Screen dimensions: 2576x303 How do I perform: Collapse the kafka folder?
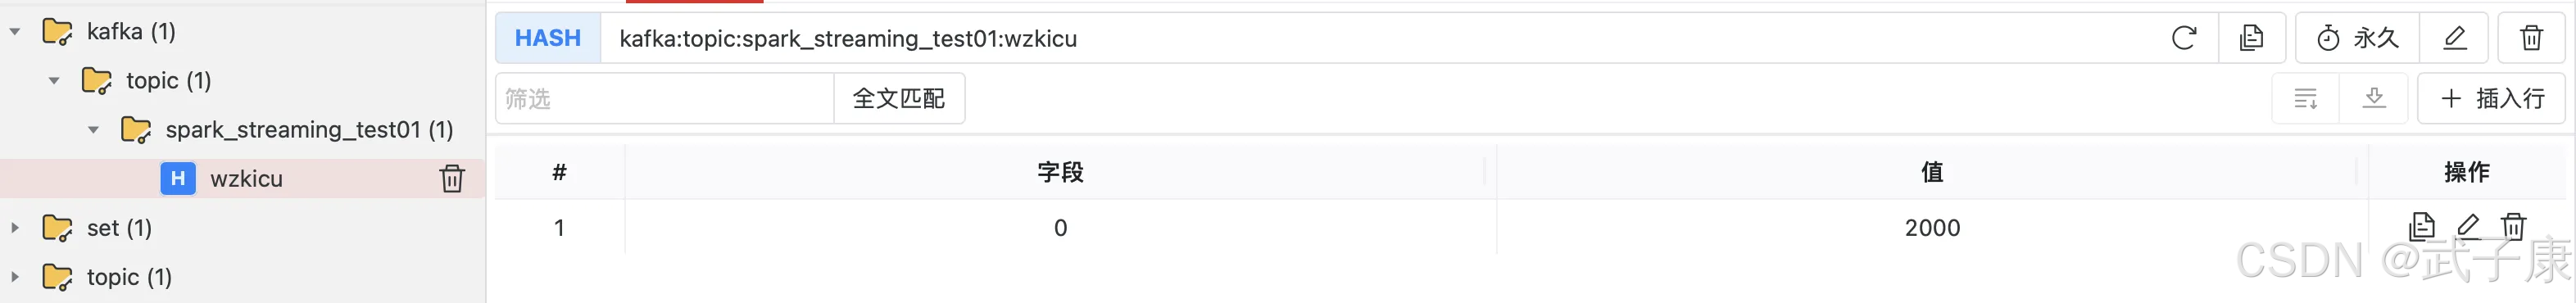click(x=15, y=31)
